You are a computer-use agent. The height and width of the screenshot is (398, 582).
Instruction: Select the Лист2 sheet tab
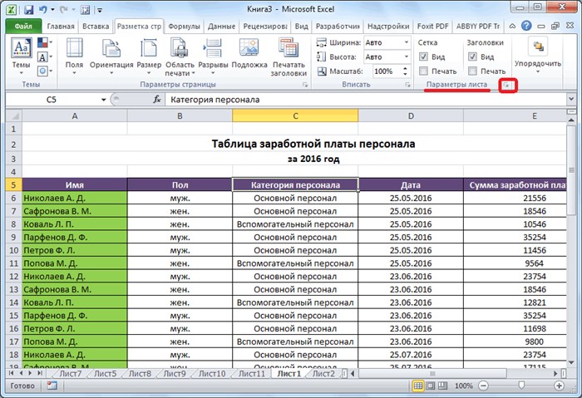(323, 373)
